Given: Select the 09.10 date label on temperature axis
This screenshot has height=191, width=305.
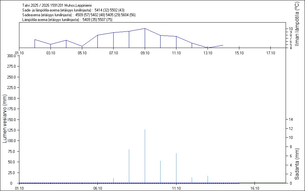Looking at the screenshot, I should pyautogui.click(x=145, y=53).
